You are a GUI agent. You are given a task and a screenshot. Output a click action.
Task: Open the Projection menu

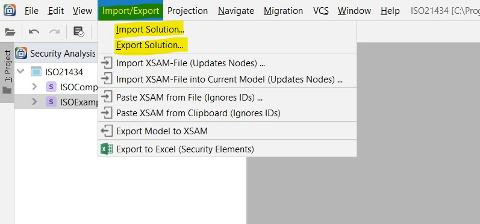coord(188,11)
